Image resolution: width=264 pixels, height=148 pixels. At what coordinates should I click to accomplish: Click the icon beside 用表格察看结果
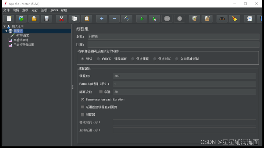[x=10, y=45]
